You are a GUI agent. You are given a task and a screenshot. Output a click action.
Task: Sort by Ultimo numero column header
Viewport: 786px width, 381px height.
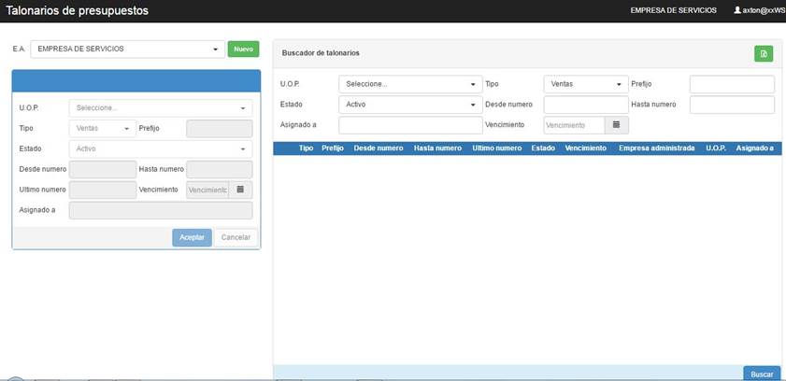pos(496,148)
